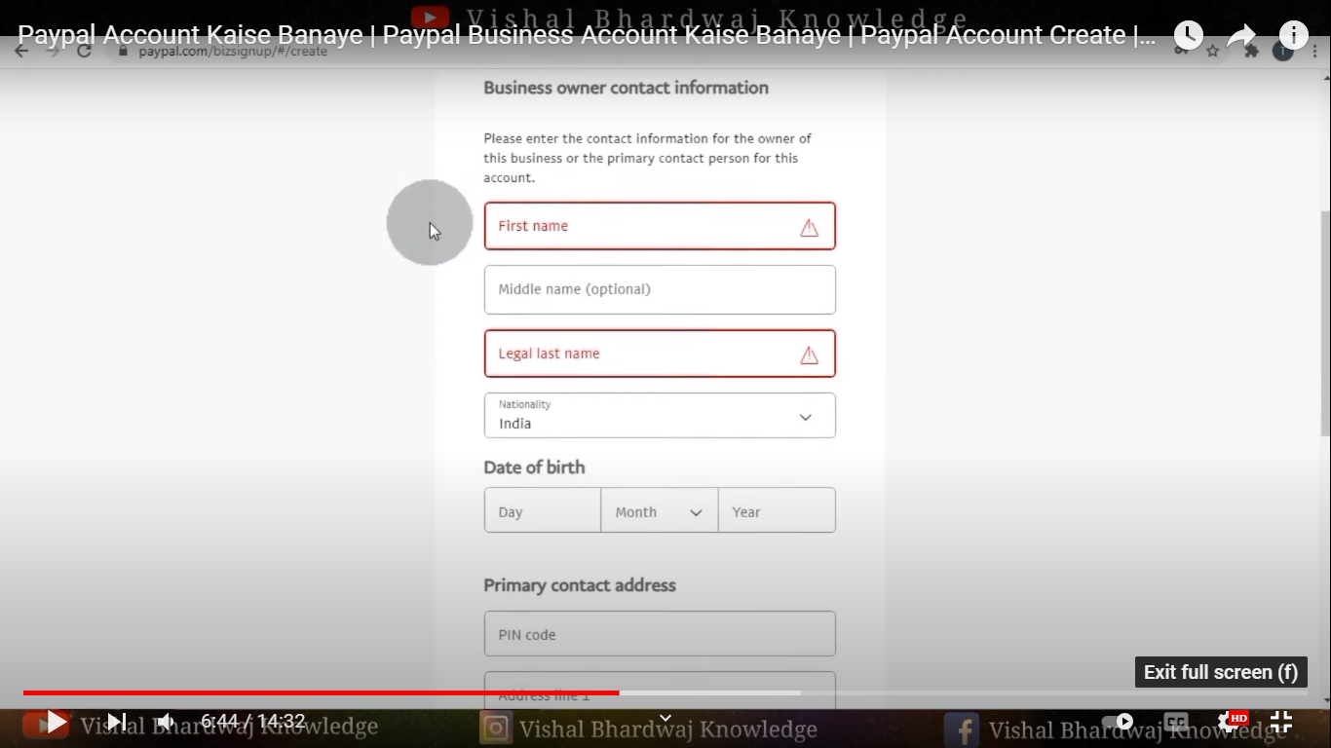
Task: Turn on subtitles with CC button
Action: click(x=1176, y=722)
